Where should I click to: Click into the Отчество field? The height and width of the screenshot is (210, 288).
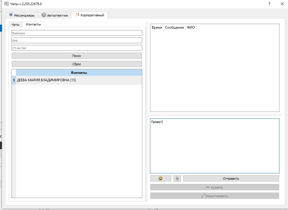click(77, 48)
